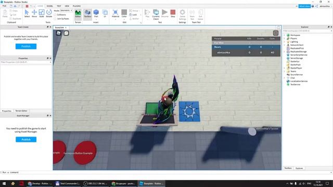Open the Windows Start menu
The width and height of the screenshot is (333, 187).
coord(4,183)
